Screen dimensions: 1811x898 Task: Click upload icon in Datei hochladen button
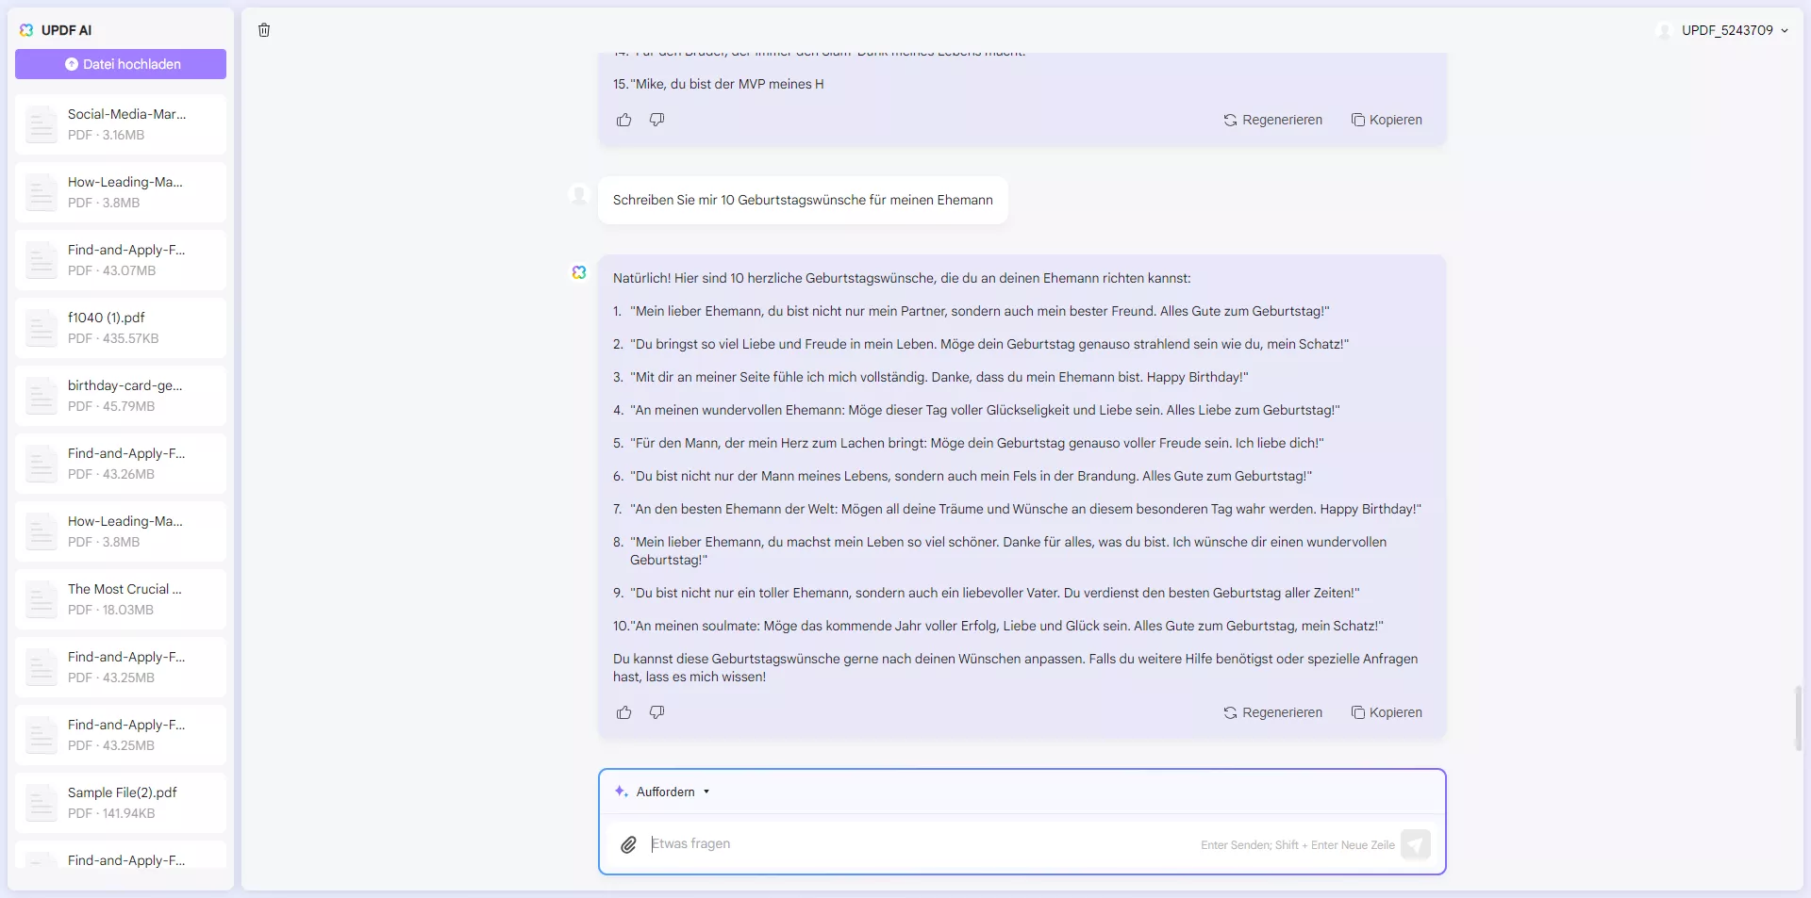72,64
